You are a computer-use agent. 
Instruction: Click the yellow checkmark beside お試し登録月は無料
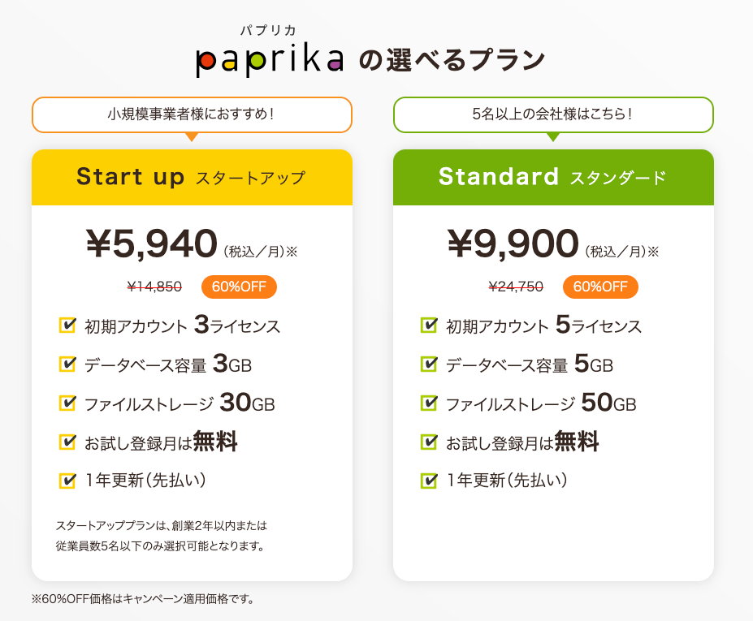(x=67, y=442)
